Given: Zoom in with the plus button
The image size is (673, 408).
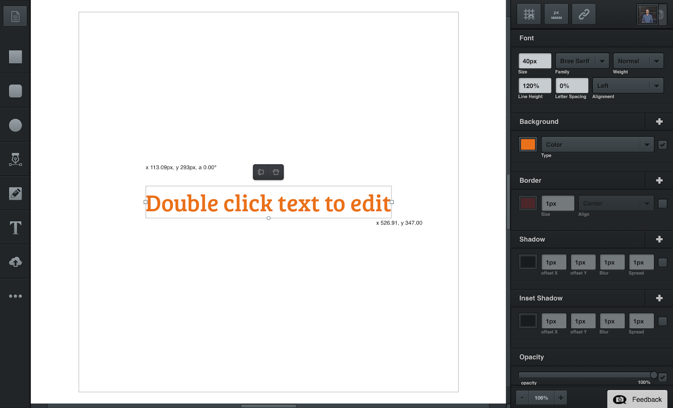Looking at the screenshot, I should 561,397.
